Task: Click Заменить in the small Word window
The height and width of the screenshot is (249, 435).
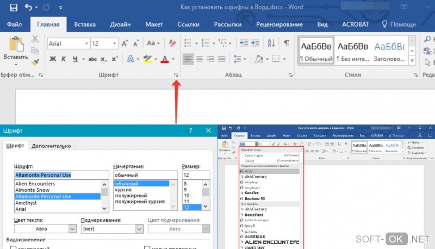Action: tap(416, 148)
